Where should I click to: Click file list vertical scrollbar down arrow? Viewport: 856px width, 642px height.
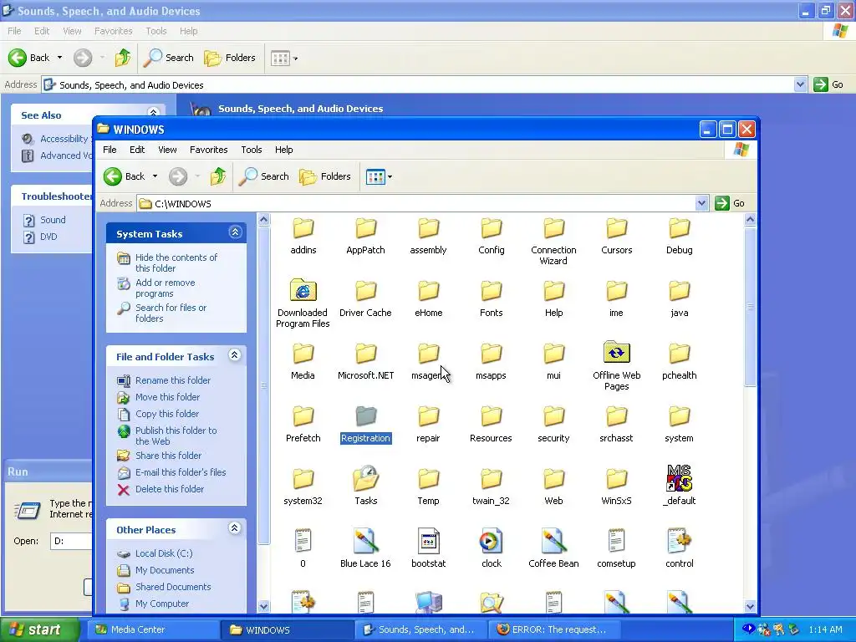click(x=750, y=606)
